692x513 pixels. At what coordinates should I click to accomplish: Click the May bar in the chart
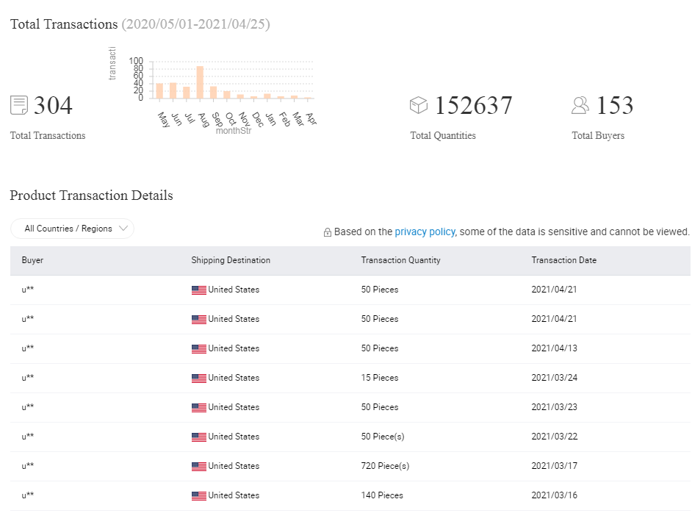click(x=159, y=90)
